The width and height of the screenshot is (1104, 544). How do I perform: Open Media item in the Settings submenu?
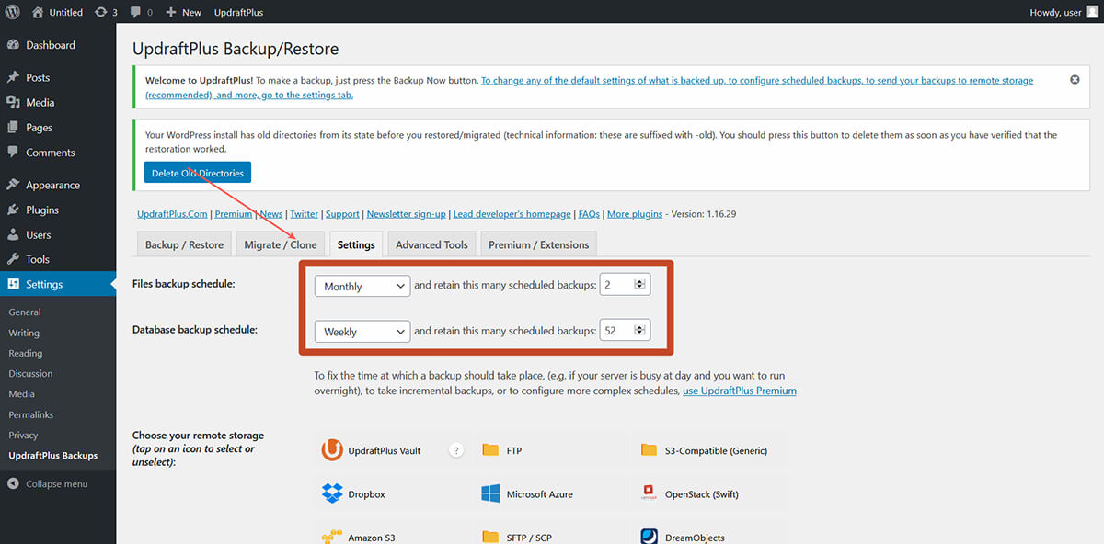click(22, 393)
